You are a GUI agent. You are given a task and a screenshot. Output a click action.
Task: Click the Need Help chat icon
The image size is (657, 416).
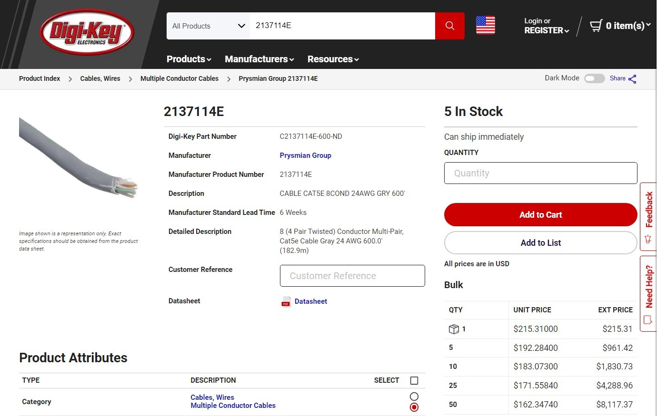tap(648, 319)
